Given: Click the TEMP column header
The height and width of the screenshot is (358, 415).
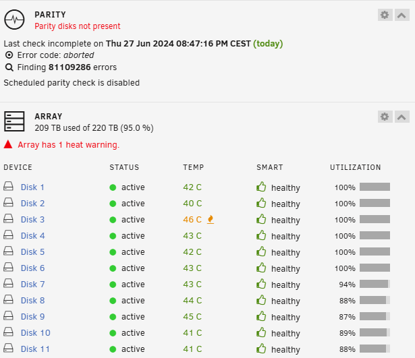Looking at the screenshot, I should coord(194,167).
